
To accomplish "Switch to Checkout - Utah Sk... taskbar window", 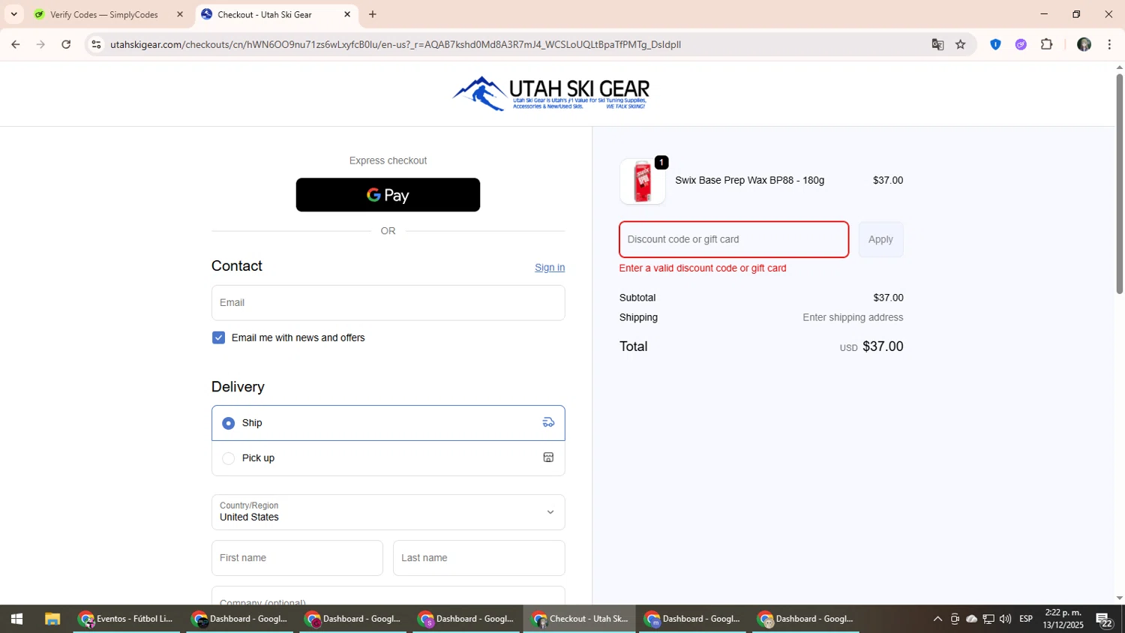I will (x=579, y=619).
